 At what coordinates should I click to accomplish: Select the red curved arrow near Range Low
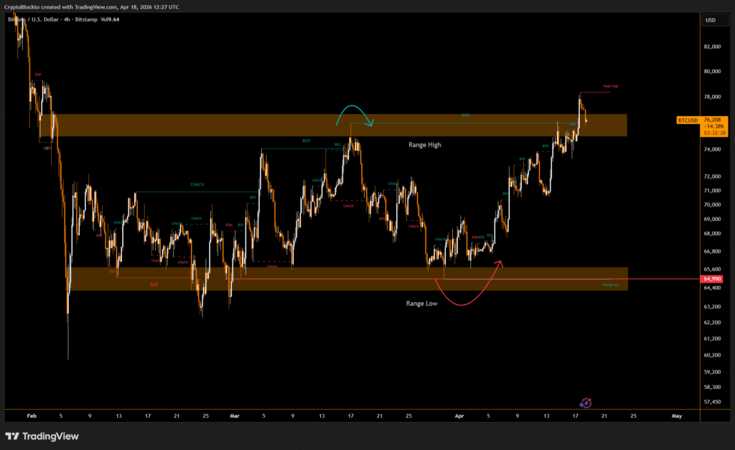point(467,294)
